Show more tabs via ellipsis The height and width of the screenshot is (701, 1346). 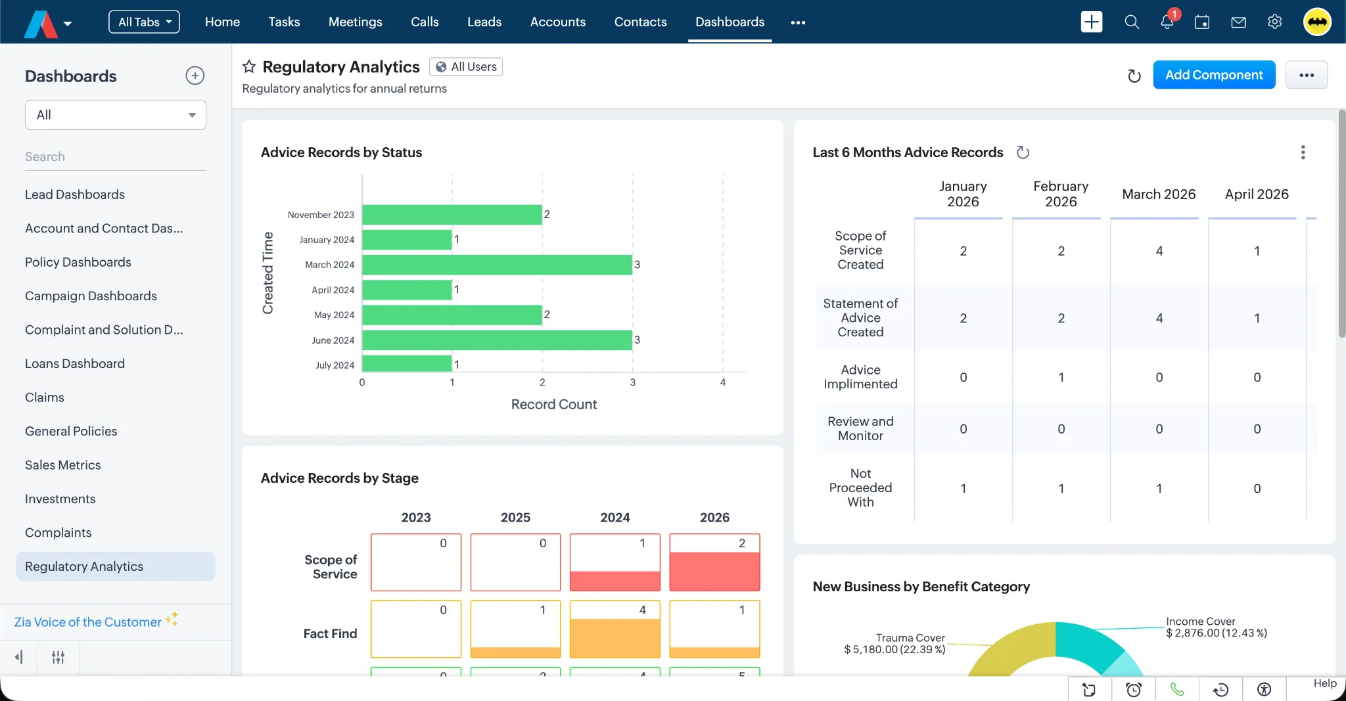(798, 22)
